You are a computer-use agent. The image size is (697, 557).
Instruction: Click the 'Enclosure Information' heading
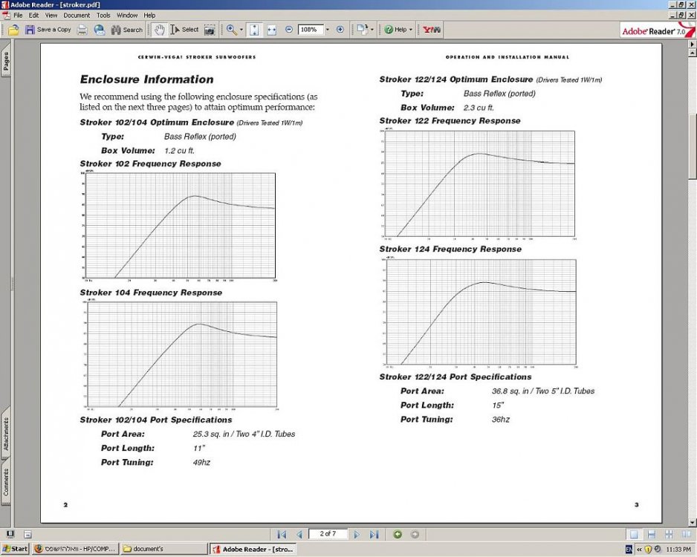146,79
